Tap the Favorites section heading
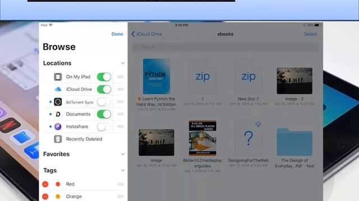This screenshot has height=201, width=359. tap(56, 154)
